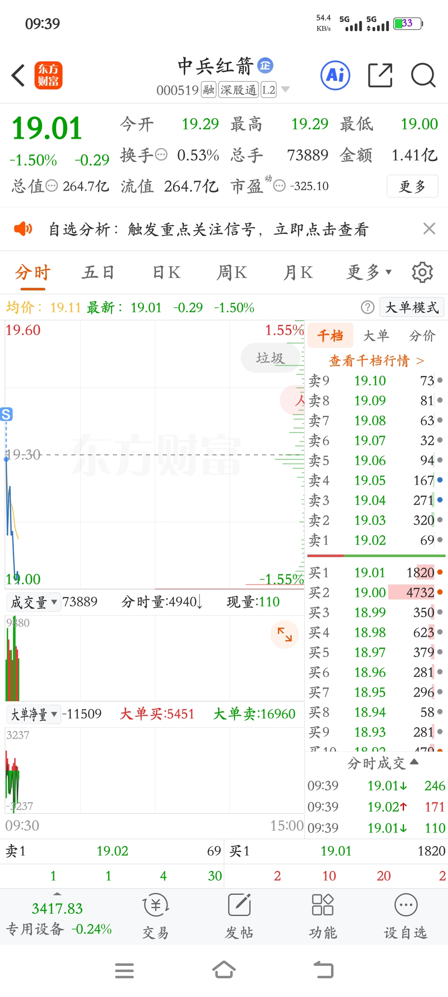Tap the L2 tag

pyautogui.click(x=268, y=90)
